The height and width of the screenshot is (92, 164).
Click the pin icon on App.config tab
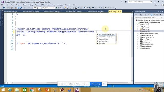(118, 11)
